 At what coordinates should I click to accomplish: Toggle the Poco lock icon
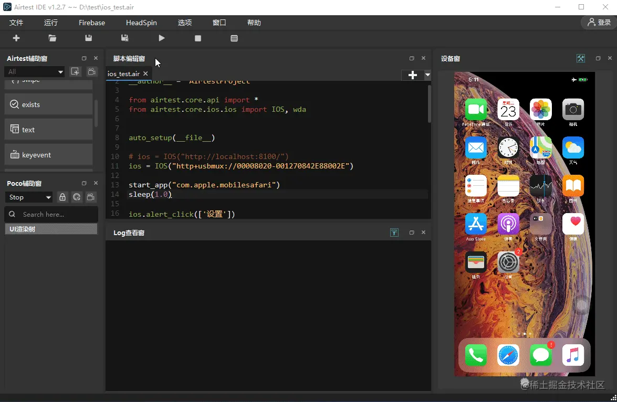coord(62,197)
